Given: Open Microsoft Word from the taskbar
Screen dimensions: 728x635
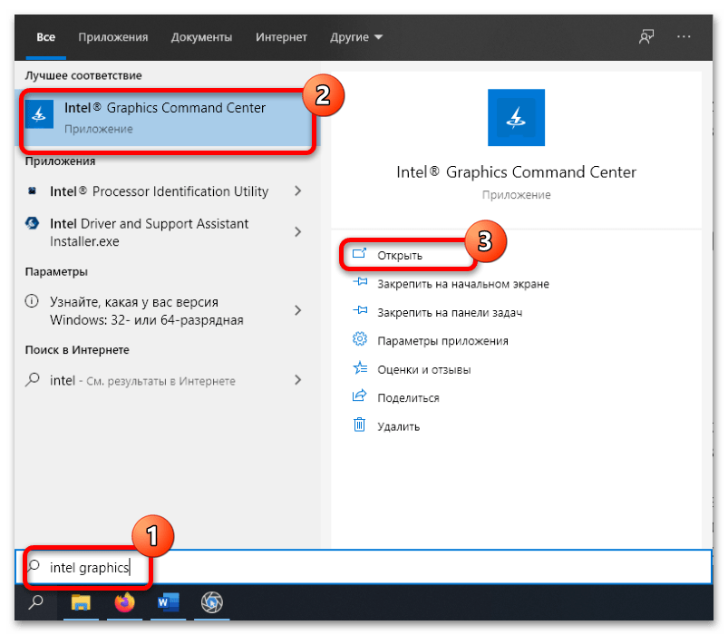Looking at the screenshot, I should click(x=168, y=601).
